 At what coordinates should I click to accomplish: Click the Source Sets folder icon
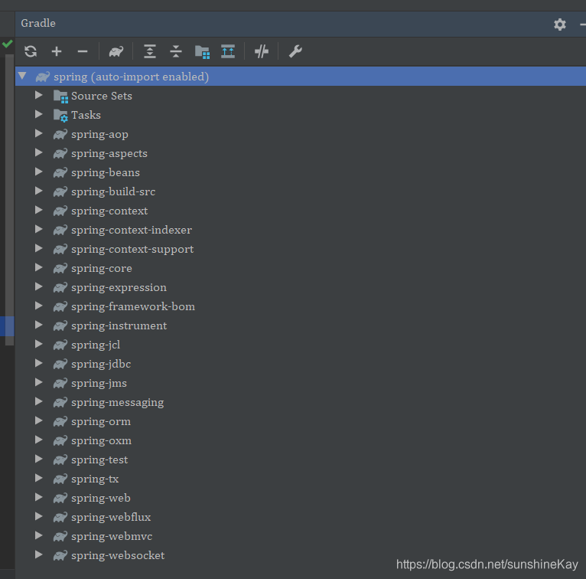tap(60, 96)
